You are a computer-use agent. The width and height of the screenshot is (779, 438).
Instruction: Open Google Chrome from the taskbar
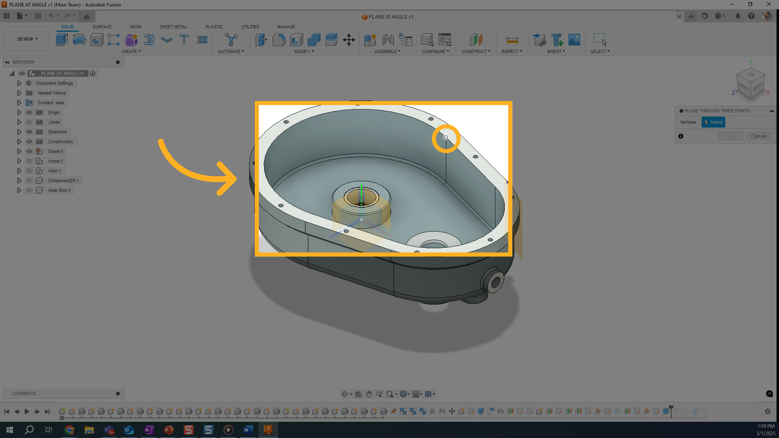(x=69, y=430)
